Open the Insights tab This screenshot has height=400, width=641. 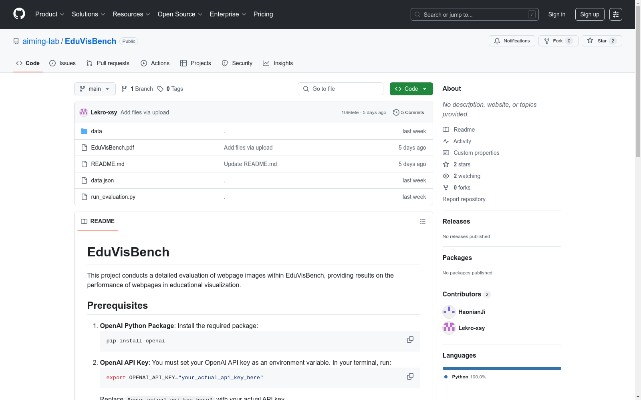278,63
